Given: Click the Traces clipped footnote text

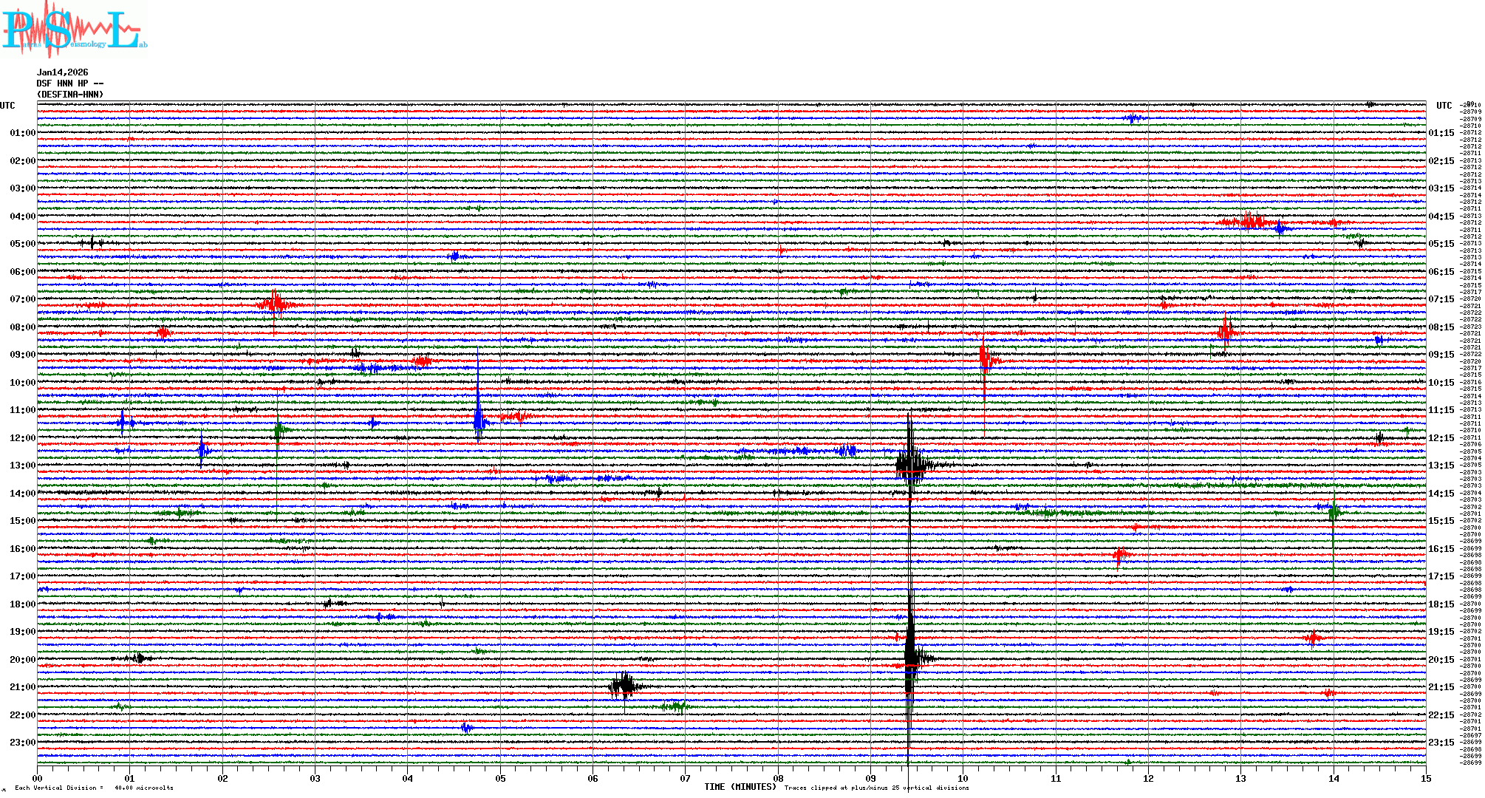Looking at the screenshot, I should point(876,788).
